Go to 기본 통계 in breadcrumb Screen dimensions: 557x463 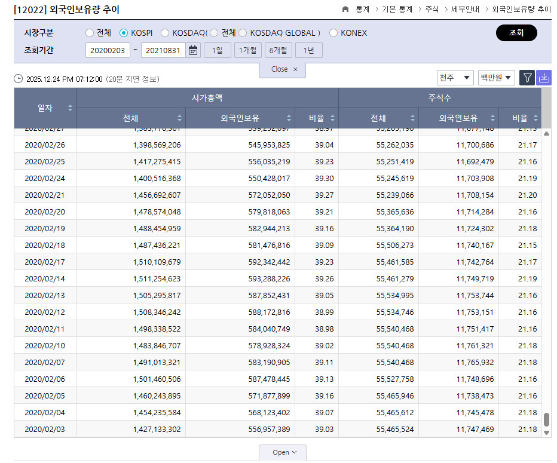397,10
